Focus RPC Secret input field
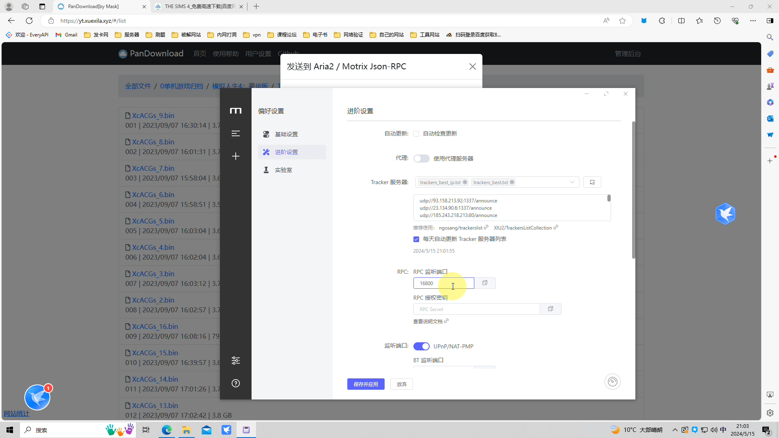Screen dimensions: 779x438 pyautogui.click(x=476, y=309)
